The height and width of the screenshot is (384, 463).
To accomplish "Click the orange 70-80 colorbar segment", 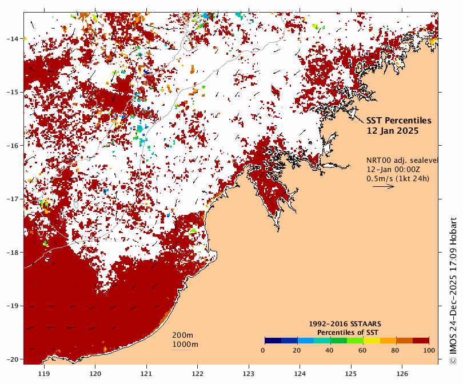I will pos(388,341).
